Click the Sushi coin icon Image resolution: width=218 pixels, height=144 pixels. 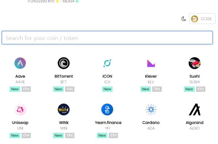(195, 63)
